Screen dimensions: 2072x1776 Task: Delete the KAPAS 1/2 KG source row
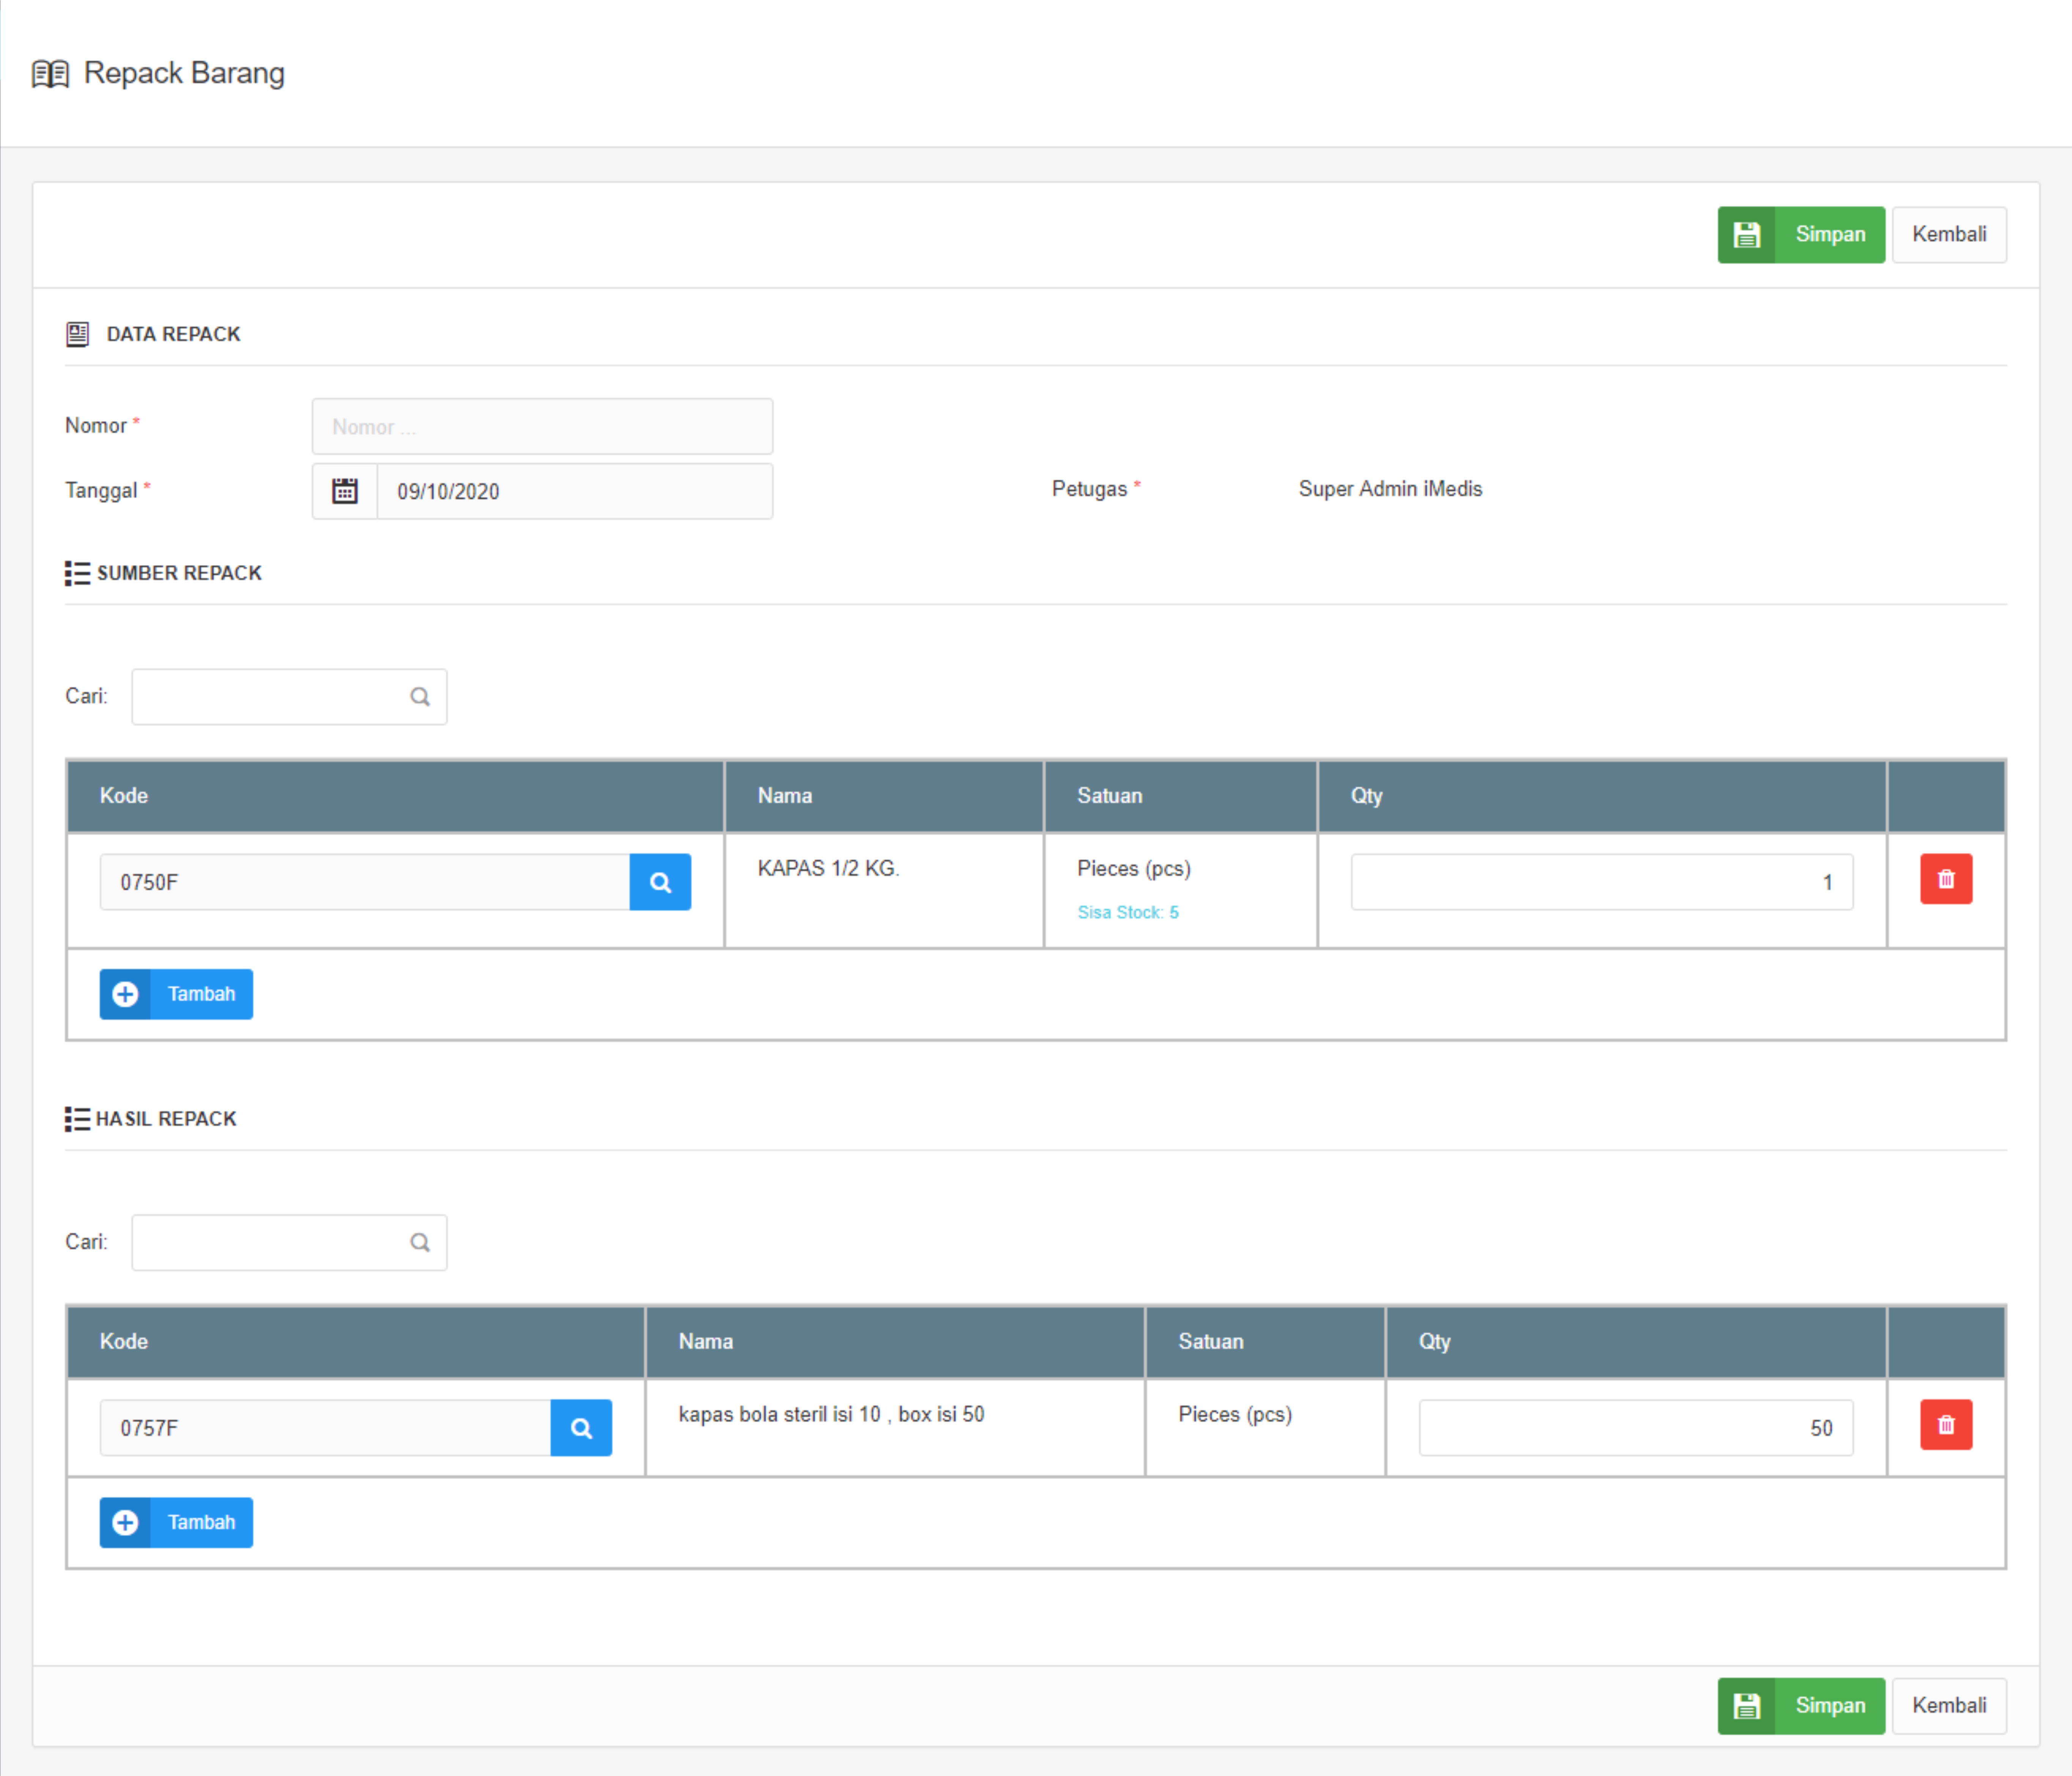(x=1945, y=879)
